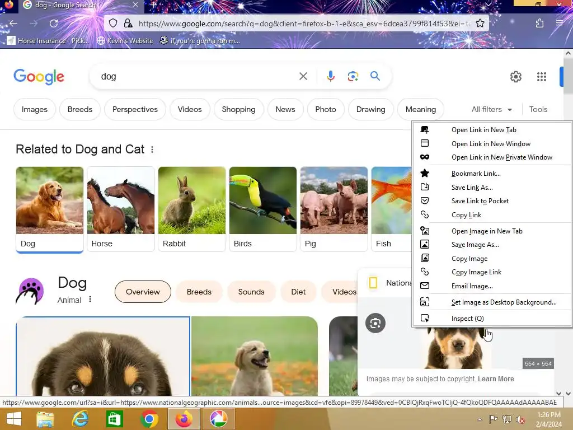
Task: Launch File Explorer from the taskbar
Action: click(45, 419)
